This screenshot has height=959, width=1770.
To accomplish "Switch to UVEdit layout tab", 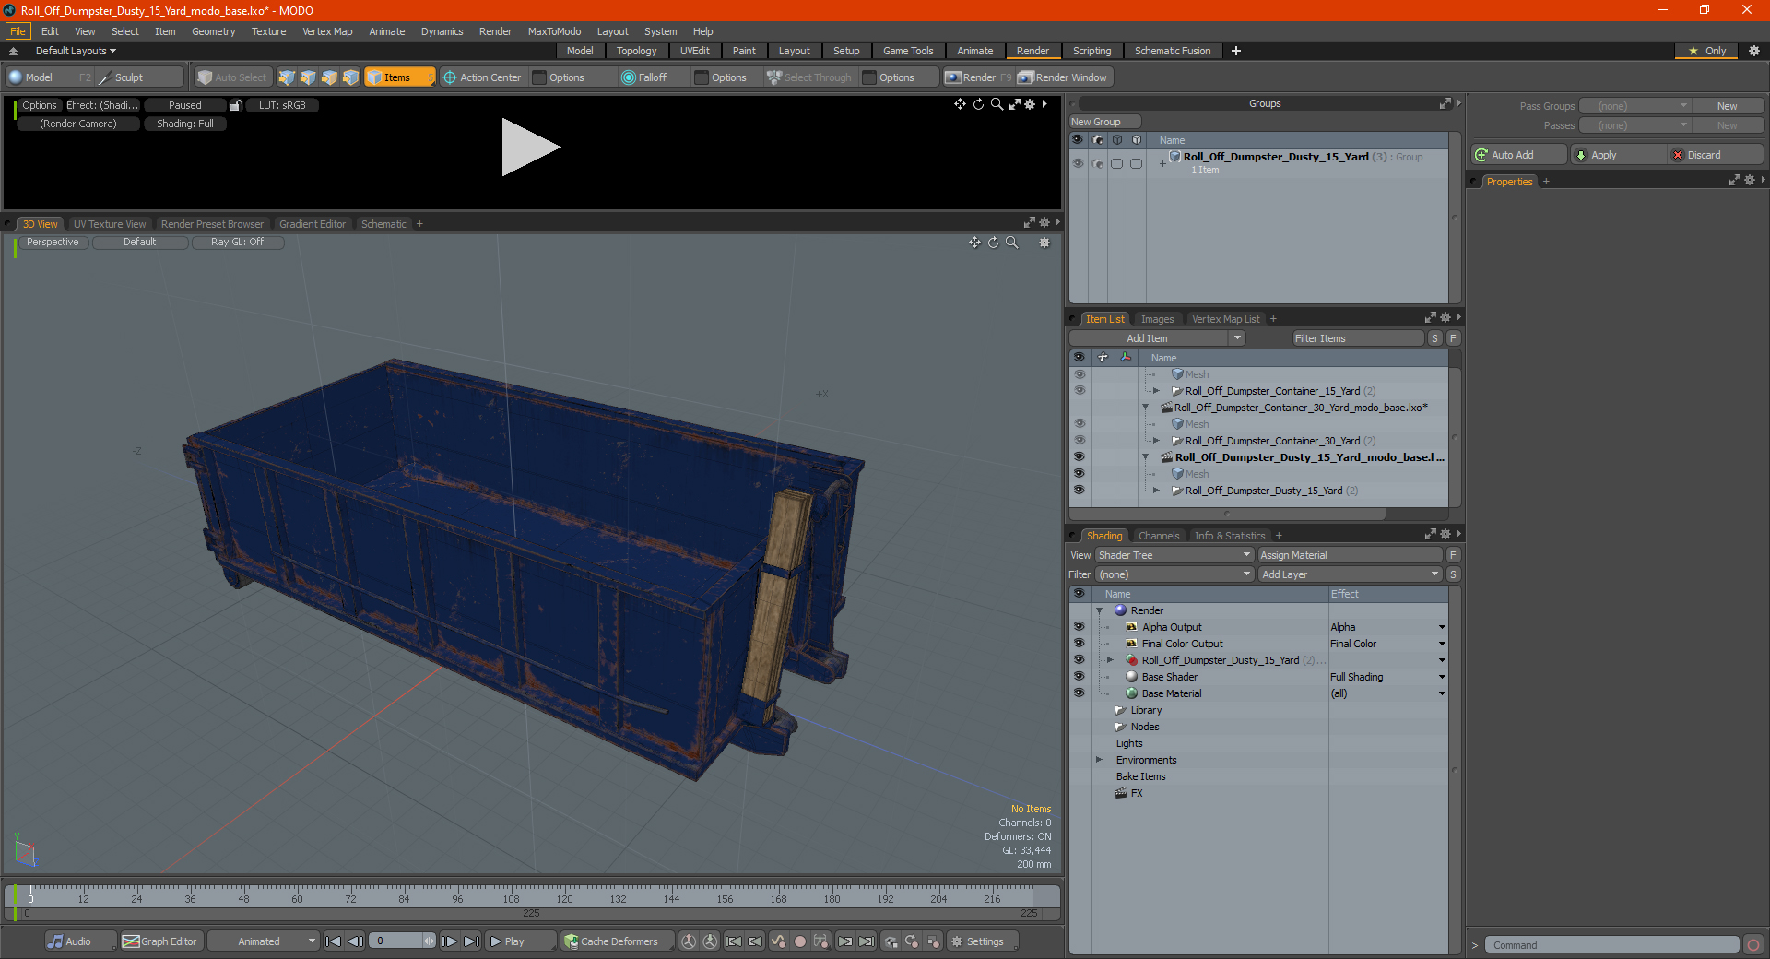I will pos(695,51).
